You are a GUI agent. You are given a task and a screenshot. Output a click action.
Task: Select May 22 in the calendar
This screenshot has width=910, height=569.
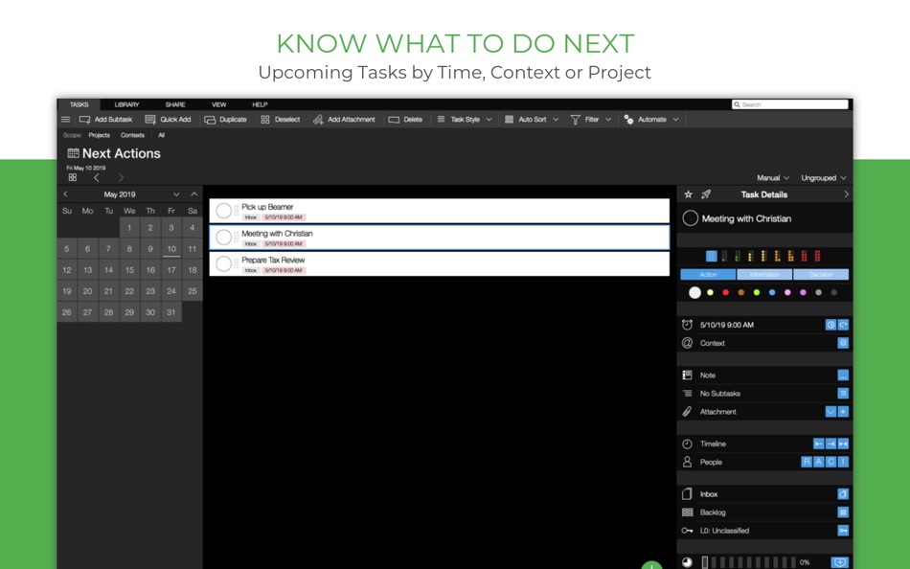tap(129, 291)
